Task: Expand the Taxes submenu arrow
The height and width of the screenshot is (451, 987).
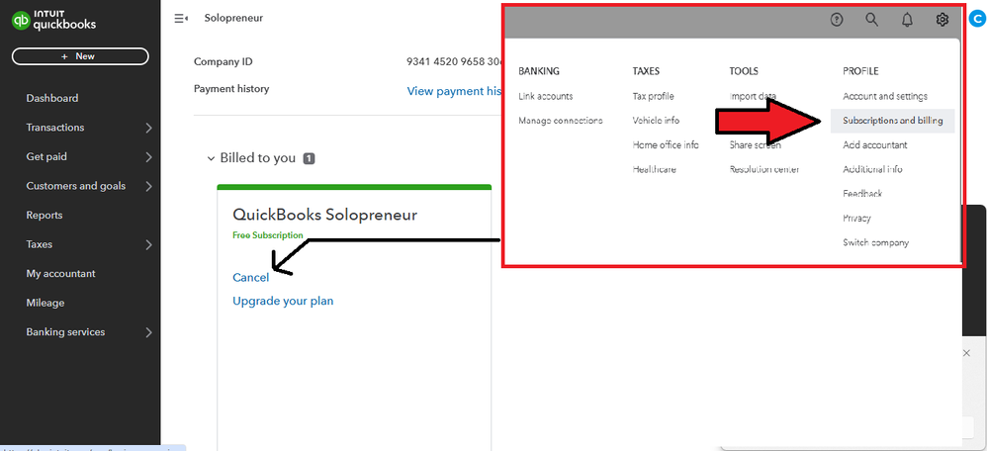Action: coord(149,245)
